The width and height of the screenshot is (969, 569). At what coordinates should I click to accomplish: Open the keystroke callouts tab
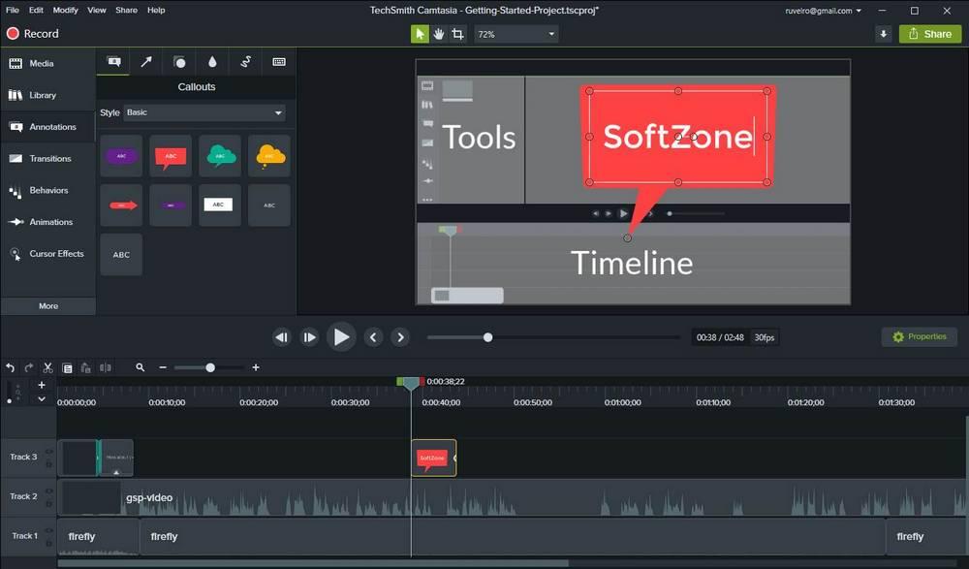pyautogui.click(x=279, y=62)
